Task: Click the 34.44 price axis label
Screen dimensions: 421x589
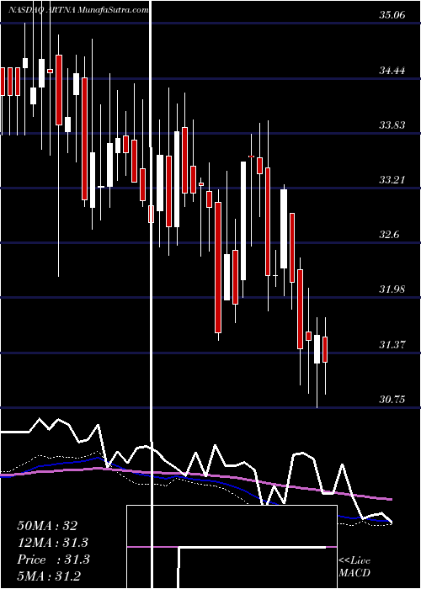Action: [x=392, y=70]
